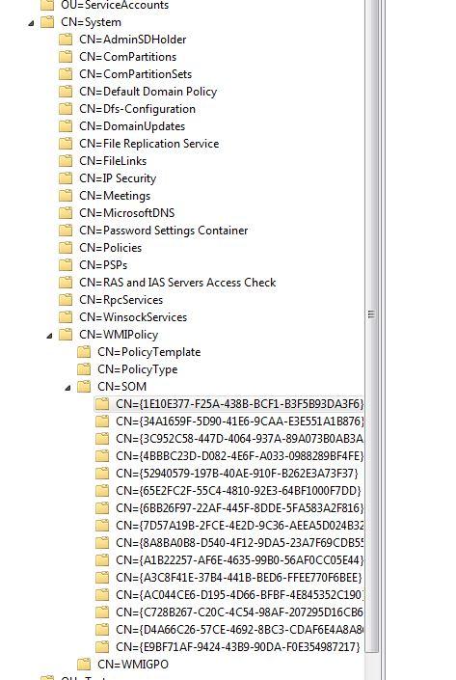Image resolution: width=456 pixels, height=680 pixels.
Task: Select the CN=Dfs-Configuration entry
Action: click(x=138, y=109)
